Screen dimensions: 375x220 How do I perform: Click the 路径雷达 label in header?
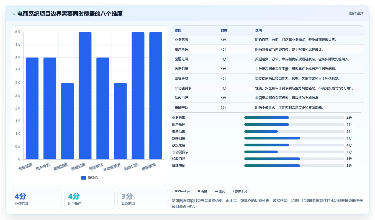pyautogui.click(x=356, y=13)
